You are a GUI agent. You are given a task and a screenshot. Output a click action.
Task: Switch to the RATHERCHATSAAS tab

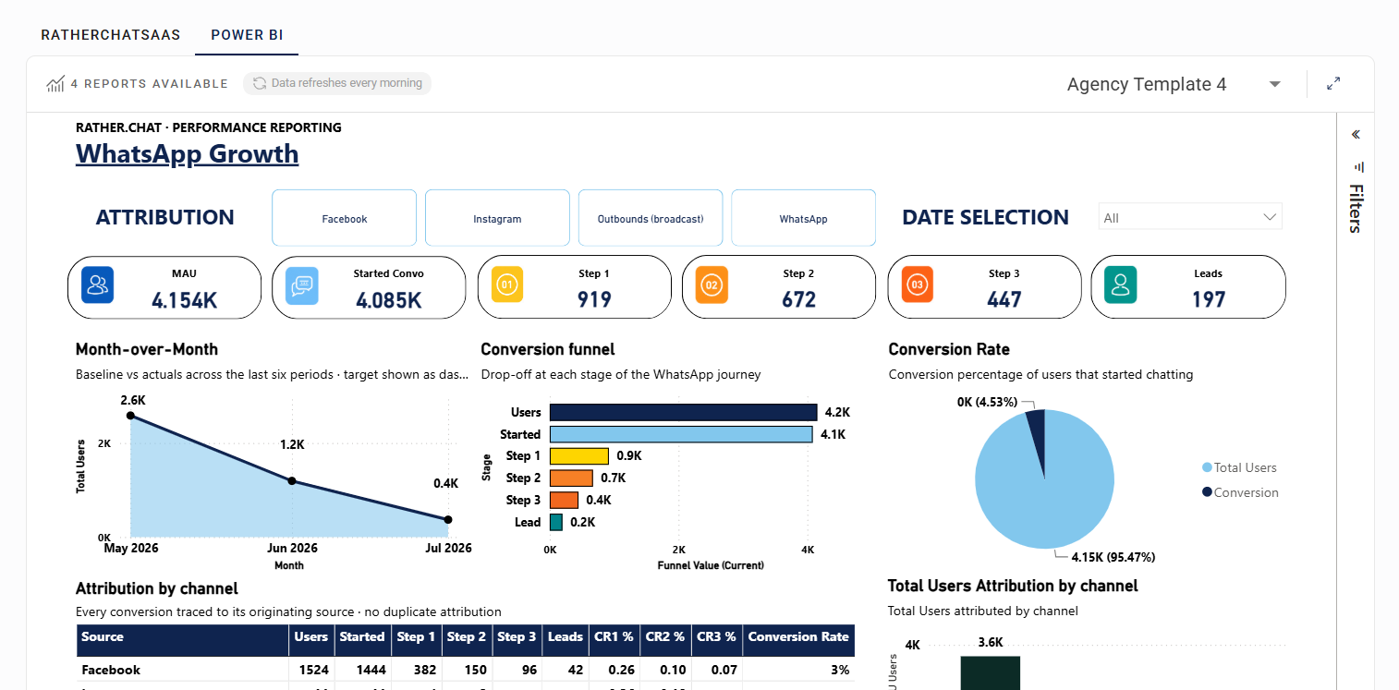110,35
